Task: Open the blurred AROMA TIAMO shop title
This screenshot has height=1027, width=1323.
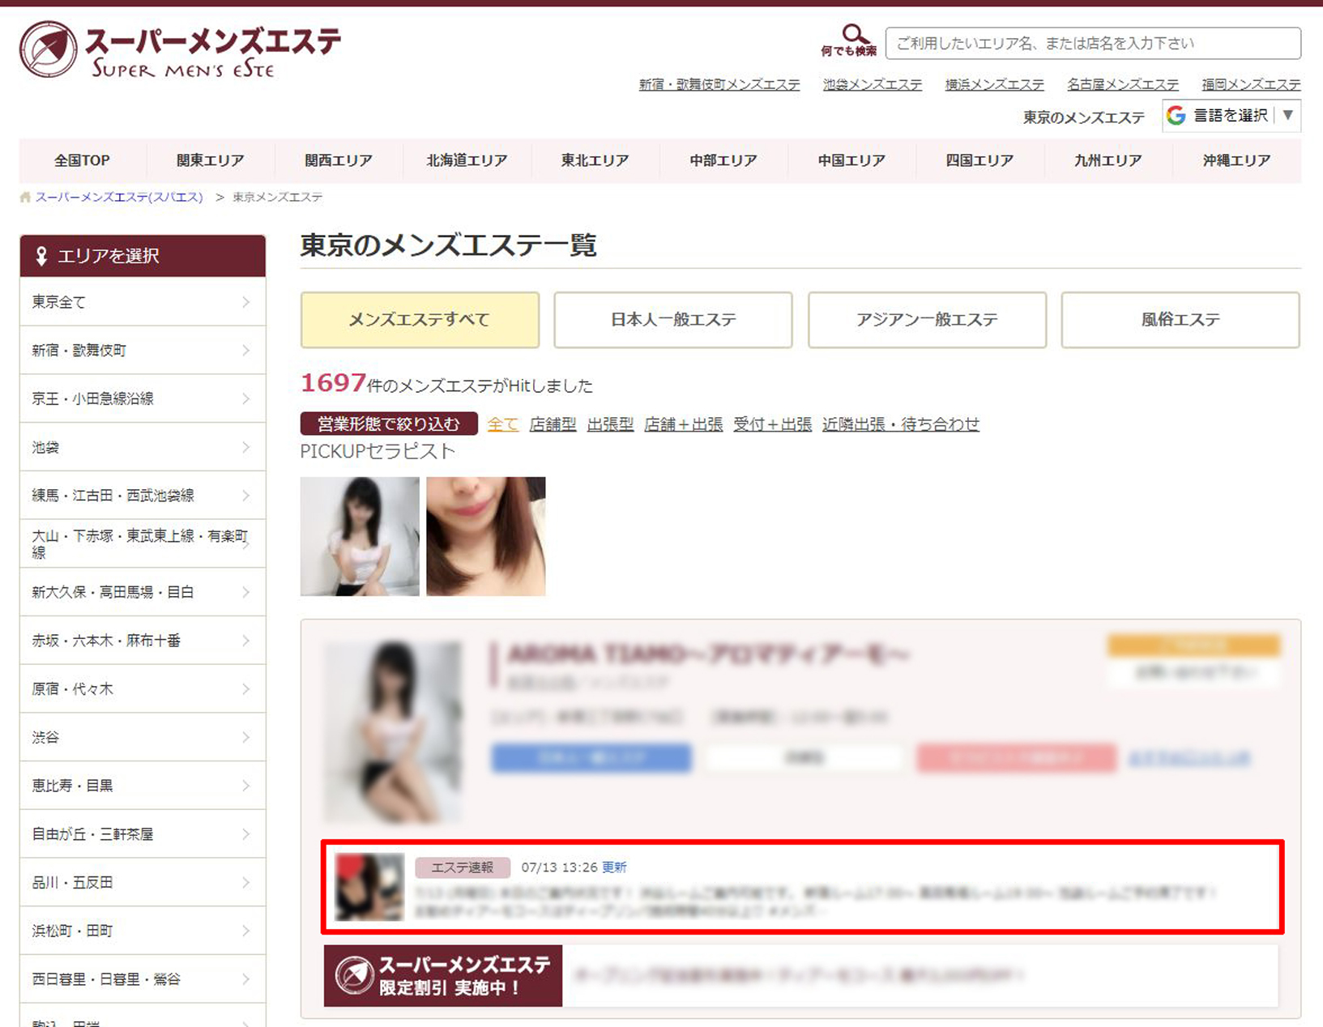Action: coord(709,654)
